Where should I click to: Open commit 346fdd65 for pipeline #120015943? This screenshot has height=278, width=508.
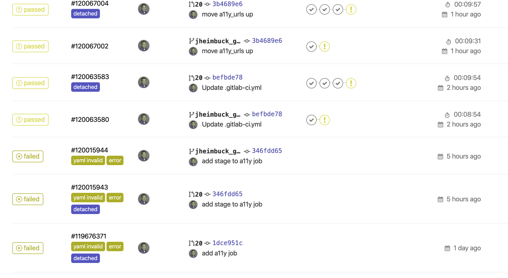click(227, 194)
